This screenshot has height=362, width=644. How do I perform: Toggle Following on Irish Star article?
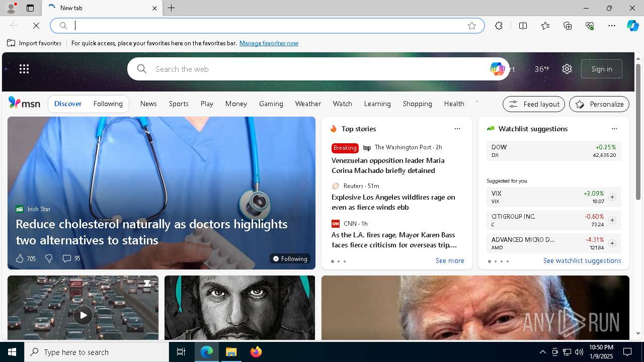point(290,258)
